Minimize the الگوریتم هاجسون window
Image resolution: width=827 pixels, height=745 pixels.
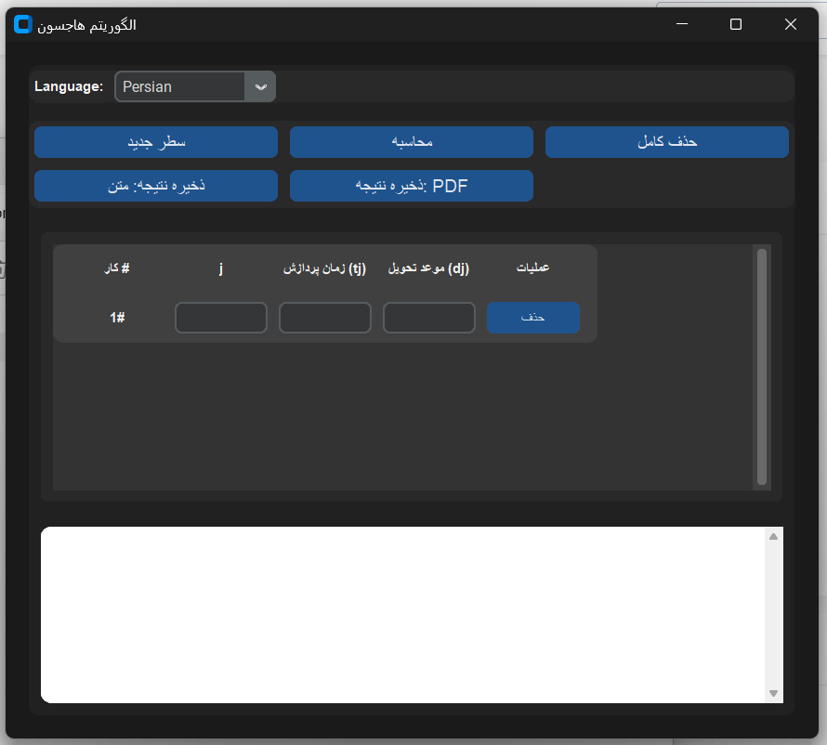tap(682, 25)
